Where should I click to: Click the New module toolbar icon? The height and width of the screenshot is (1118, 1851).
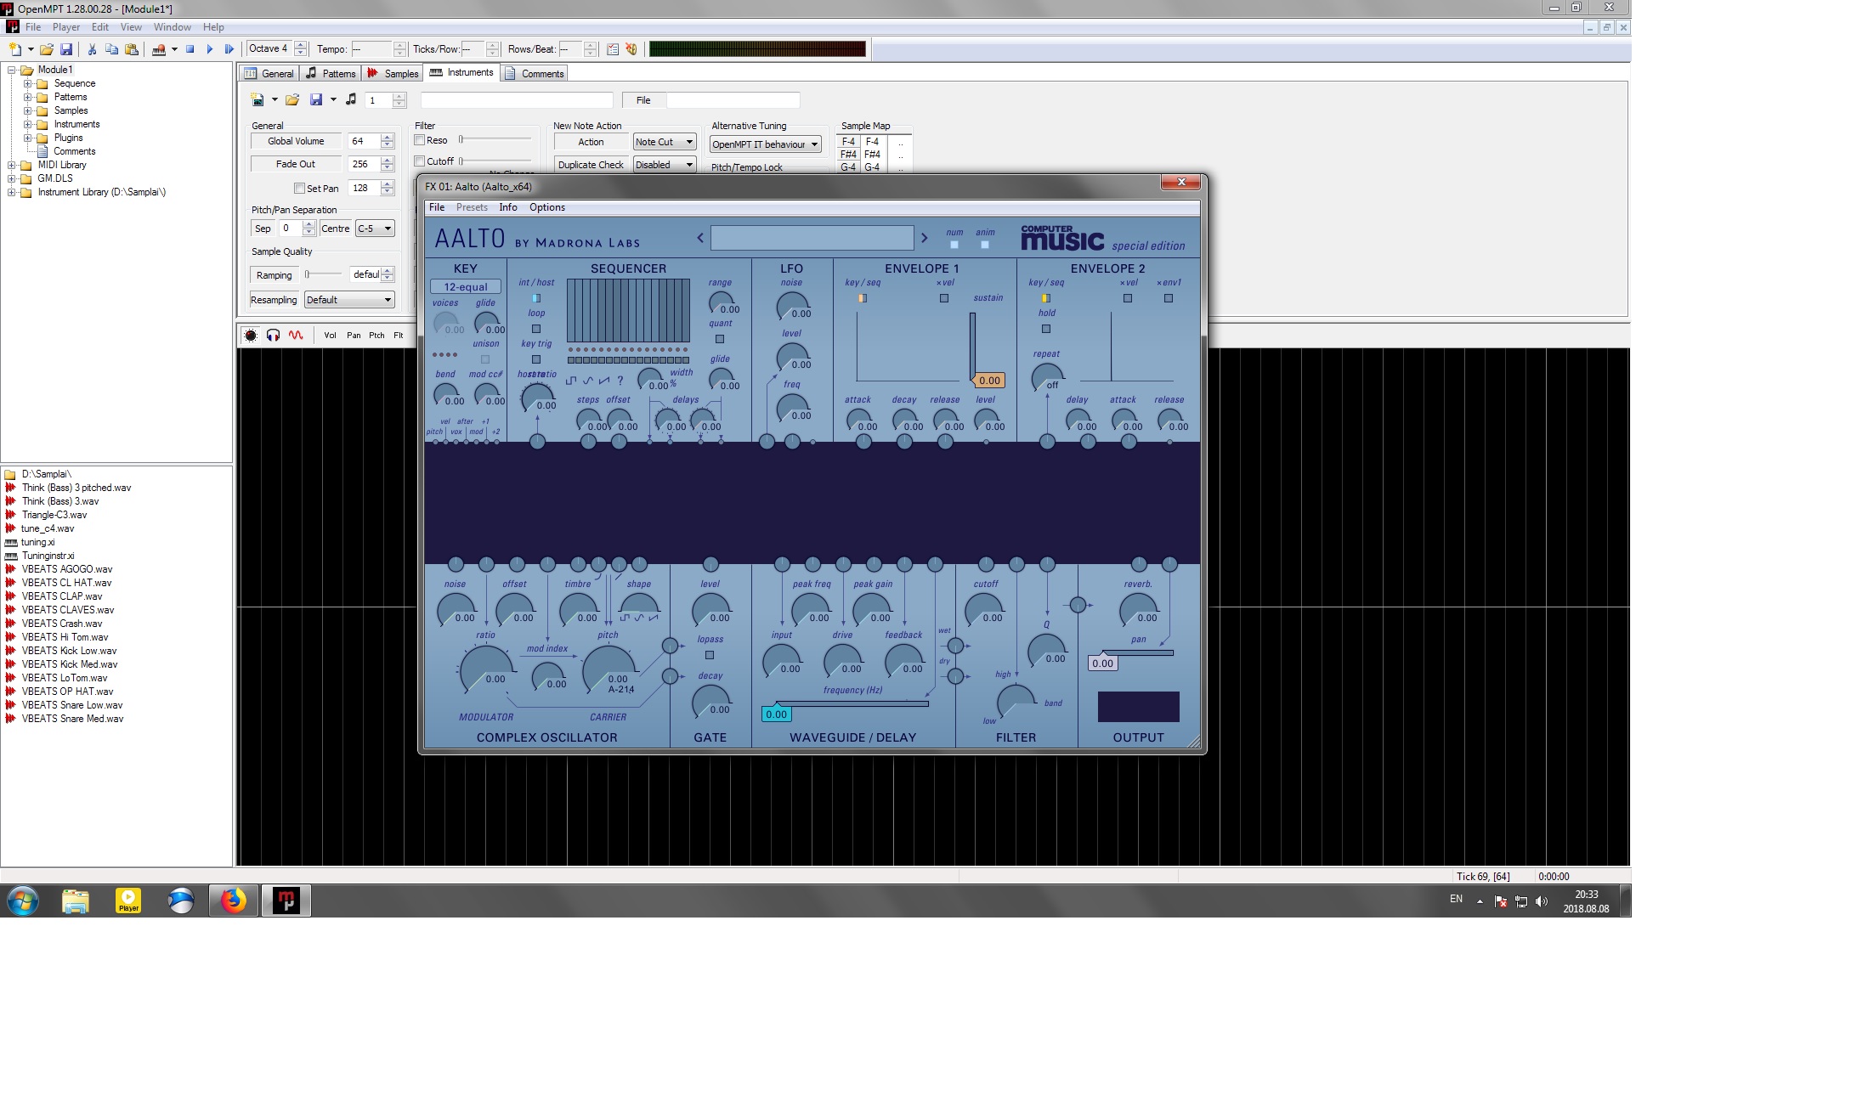14,49
